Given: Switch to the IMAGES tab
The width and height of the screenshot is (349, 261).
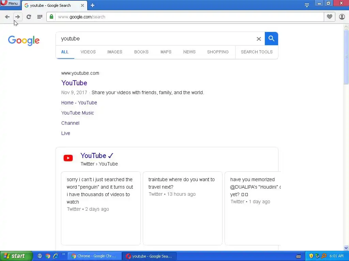Looking at the screenshot, I should [x=115, y=52].
